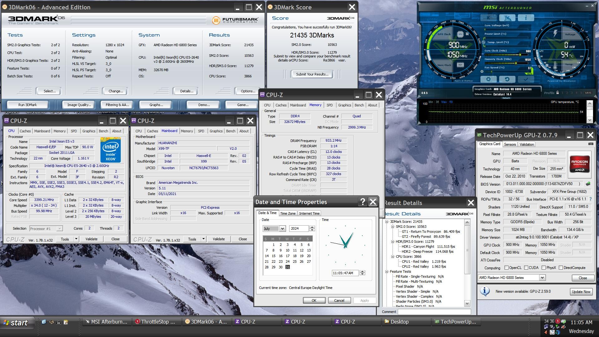Open the month dropdown showing July
Screen dimensions: 599x337
(282, 229)
